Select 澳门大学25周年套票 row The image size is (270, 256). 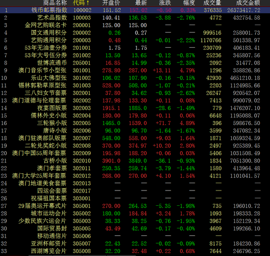(x=135, y=176)
